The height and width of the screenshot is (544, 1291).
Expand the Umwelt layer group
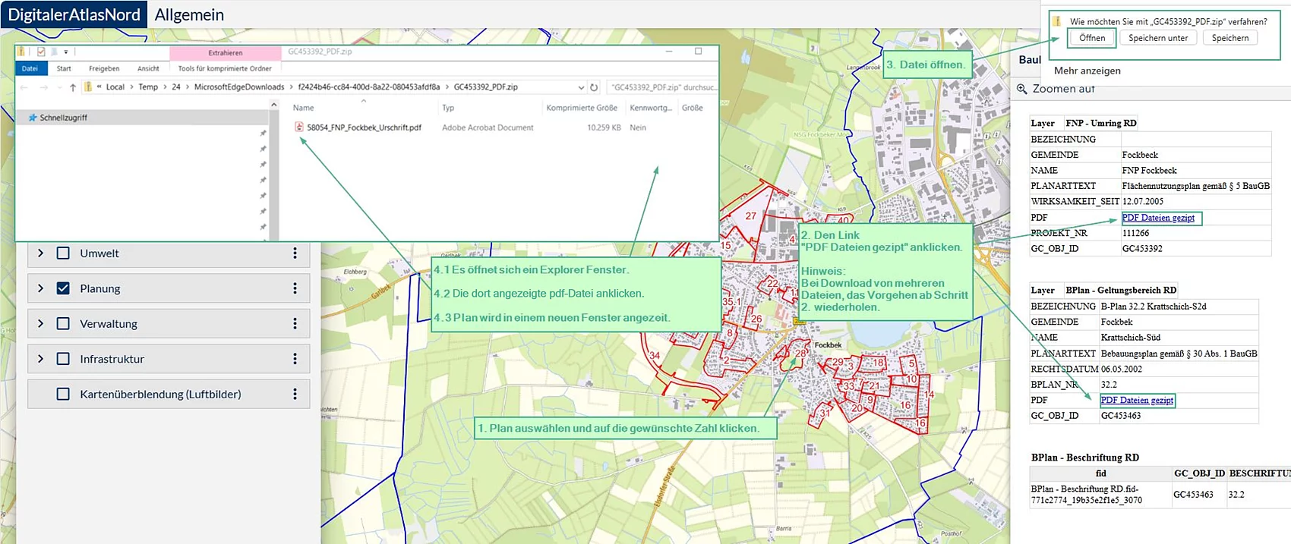pos(40,253)
